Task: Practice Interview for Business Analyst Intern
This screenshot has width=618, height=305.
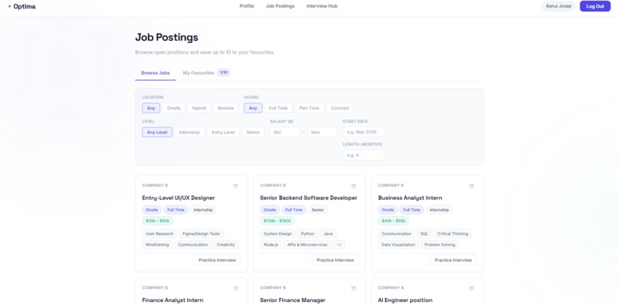Action: tap(453, 260)
